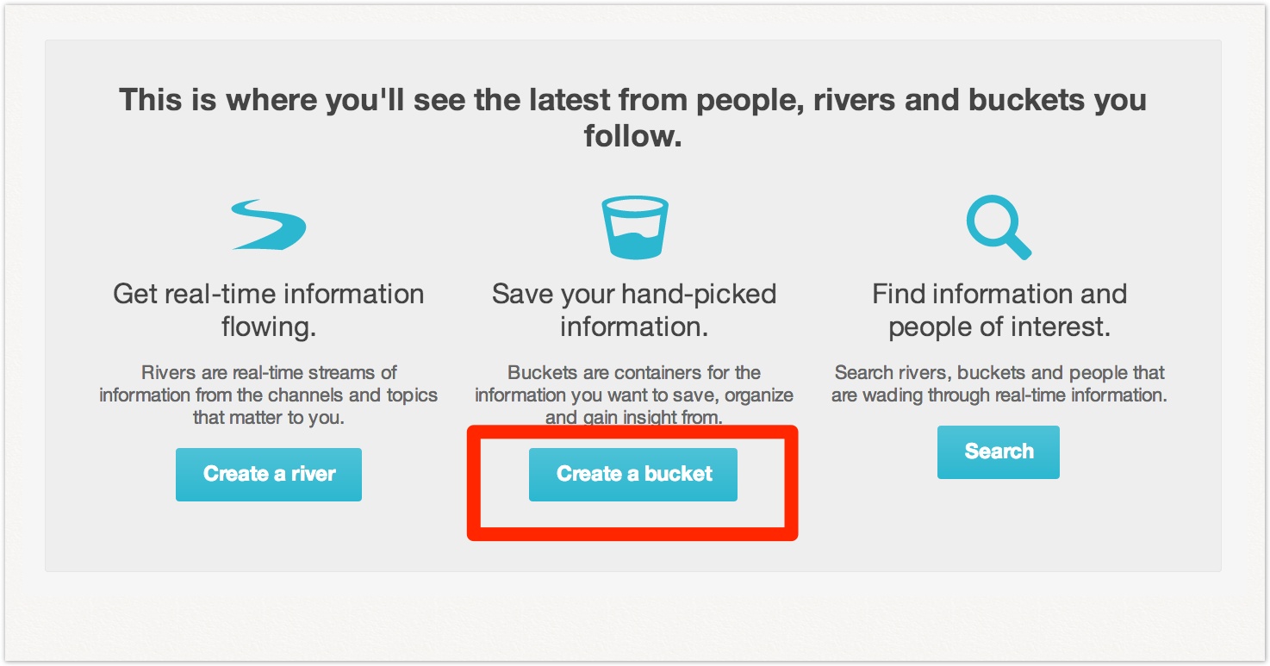Click 'are wading through real-time information.' line

click(x=999, y=395)
